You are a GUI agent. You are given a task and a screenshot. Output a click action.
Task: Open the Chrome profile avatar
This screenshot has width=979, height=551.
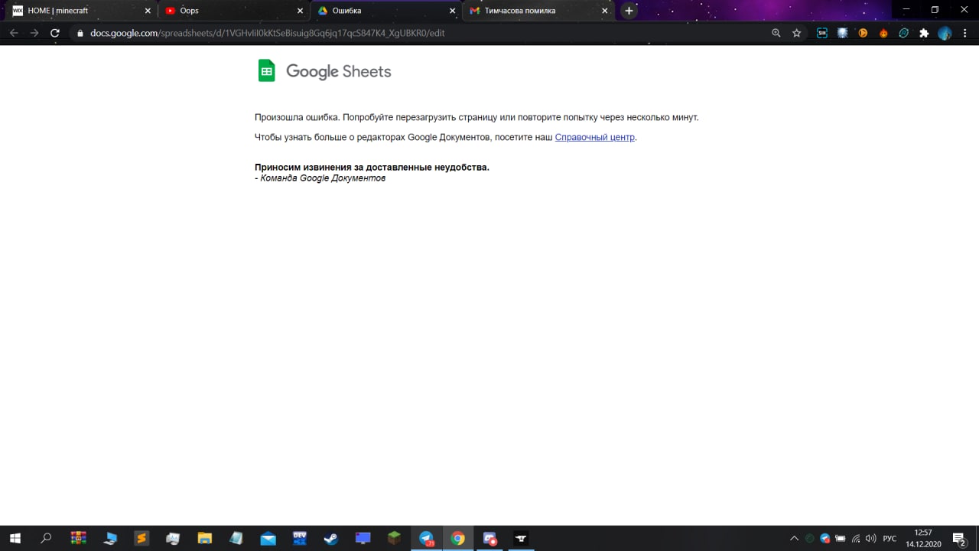coord(945,33)
